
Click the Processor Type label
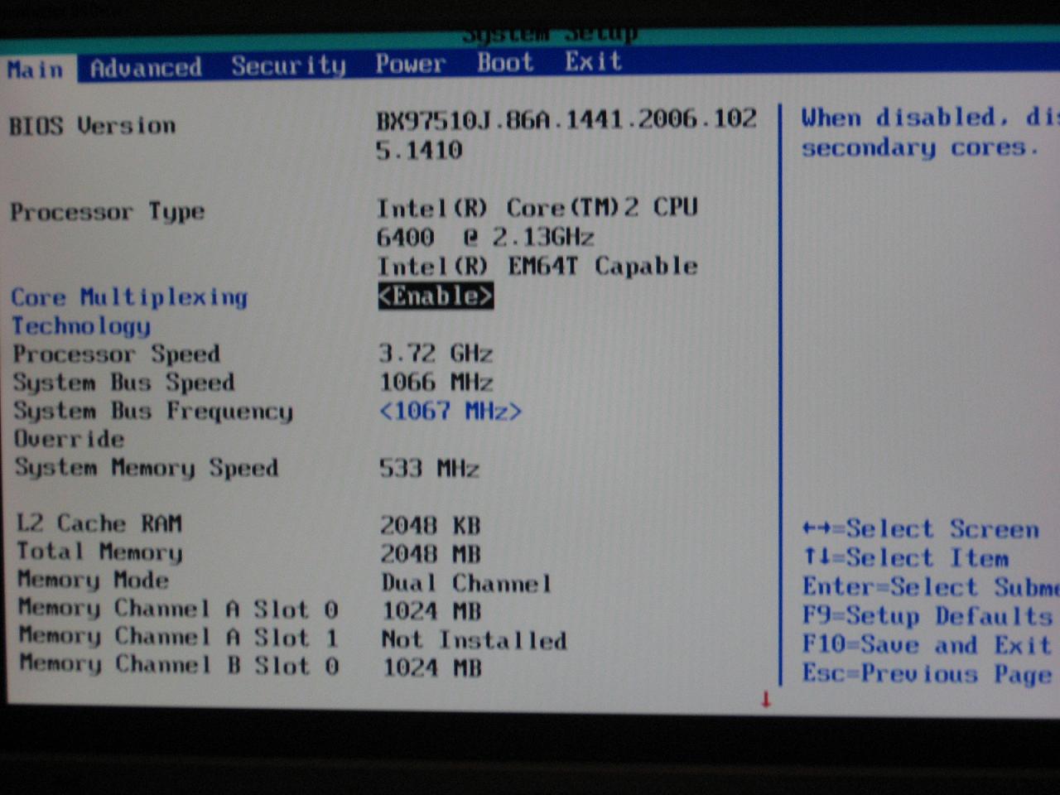click(x=107, y=212)
